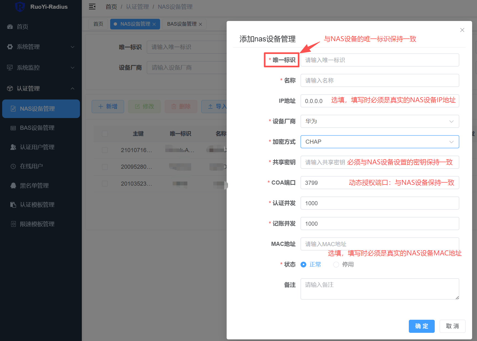Click the 在线用户 clock icon
477x341 pixels.
coord(13,166)
